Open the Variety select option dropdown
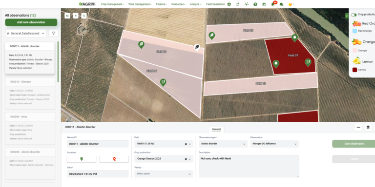Viewport: 375px width, 187px height. pos(164,174)
